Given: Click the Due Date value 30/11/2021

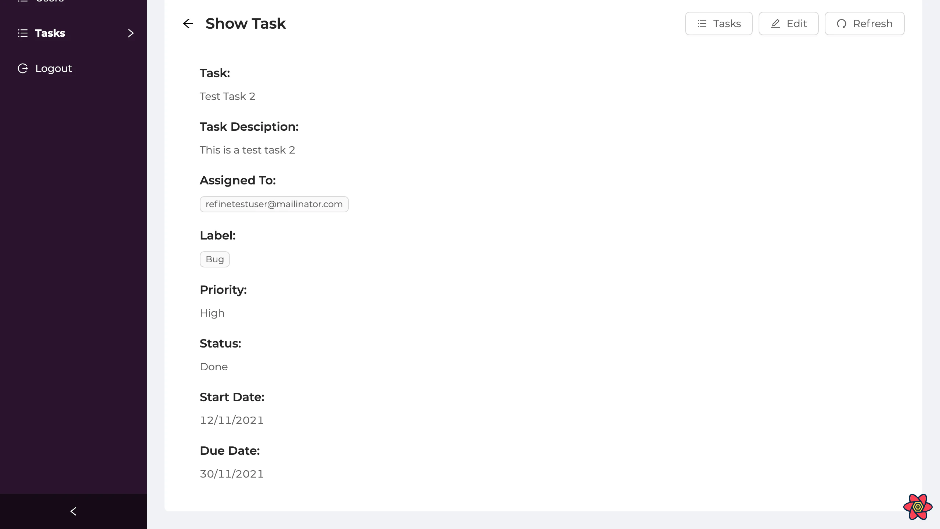Looking at the screenshot, I should point(232,474).
